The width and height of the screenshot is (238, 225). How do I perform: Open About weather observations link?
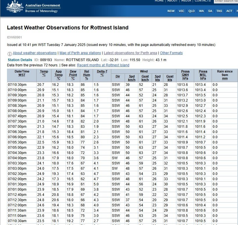(x=35, y=53)
